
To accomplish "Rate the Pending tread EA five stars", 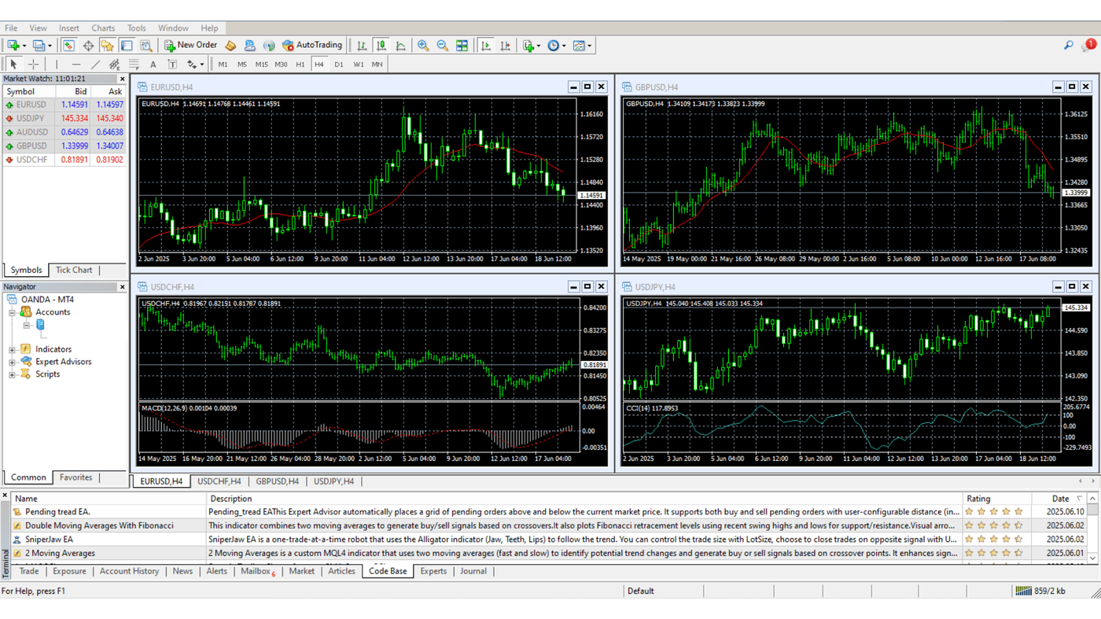I will point(1018,510).
